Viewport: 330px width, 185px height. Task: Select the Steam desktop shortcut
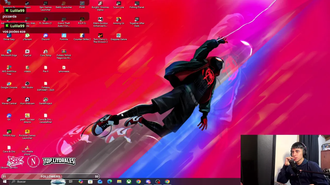coord(27,5)
